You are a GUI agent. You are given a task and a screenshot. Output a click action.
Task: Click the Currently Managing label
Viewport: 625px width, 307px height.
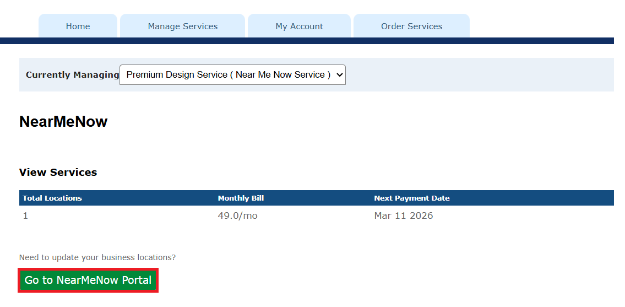[72, 75]
